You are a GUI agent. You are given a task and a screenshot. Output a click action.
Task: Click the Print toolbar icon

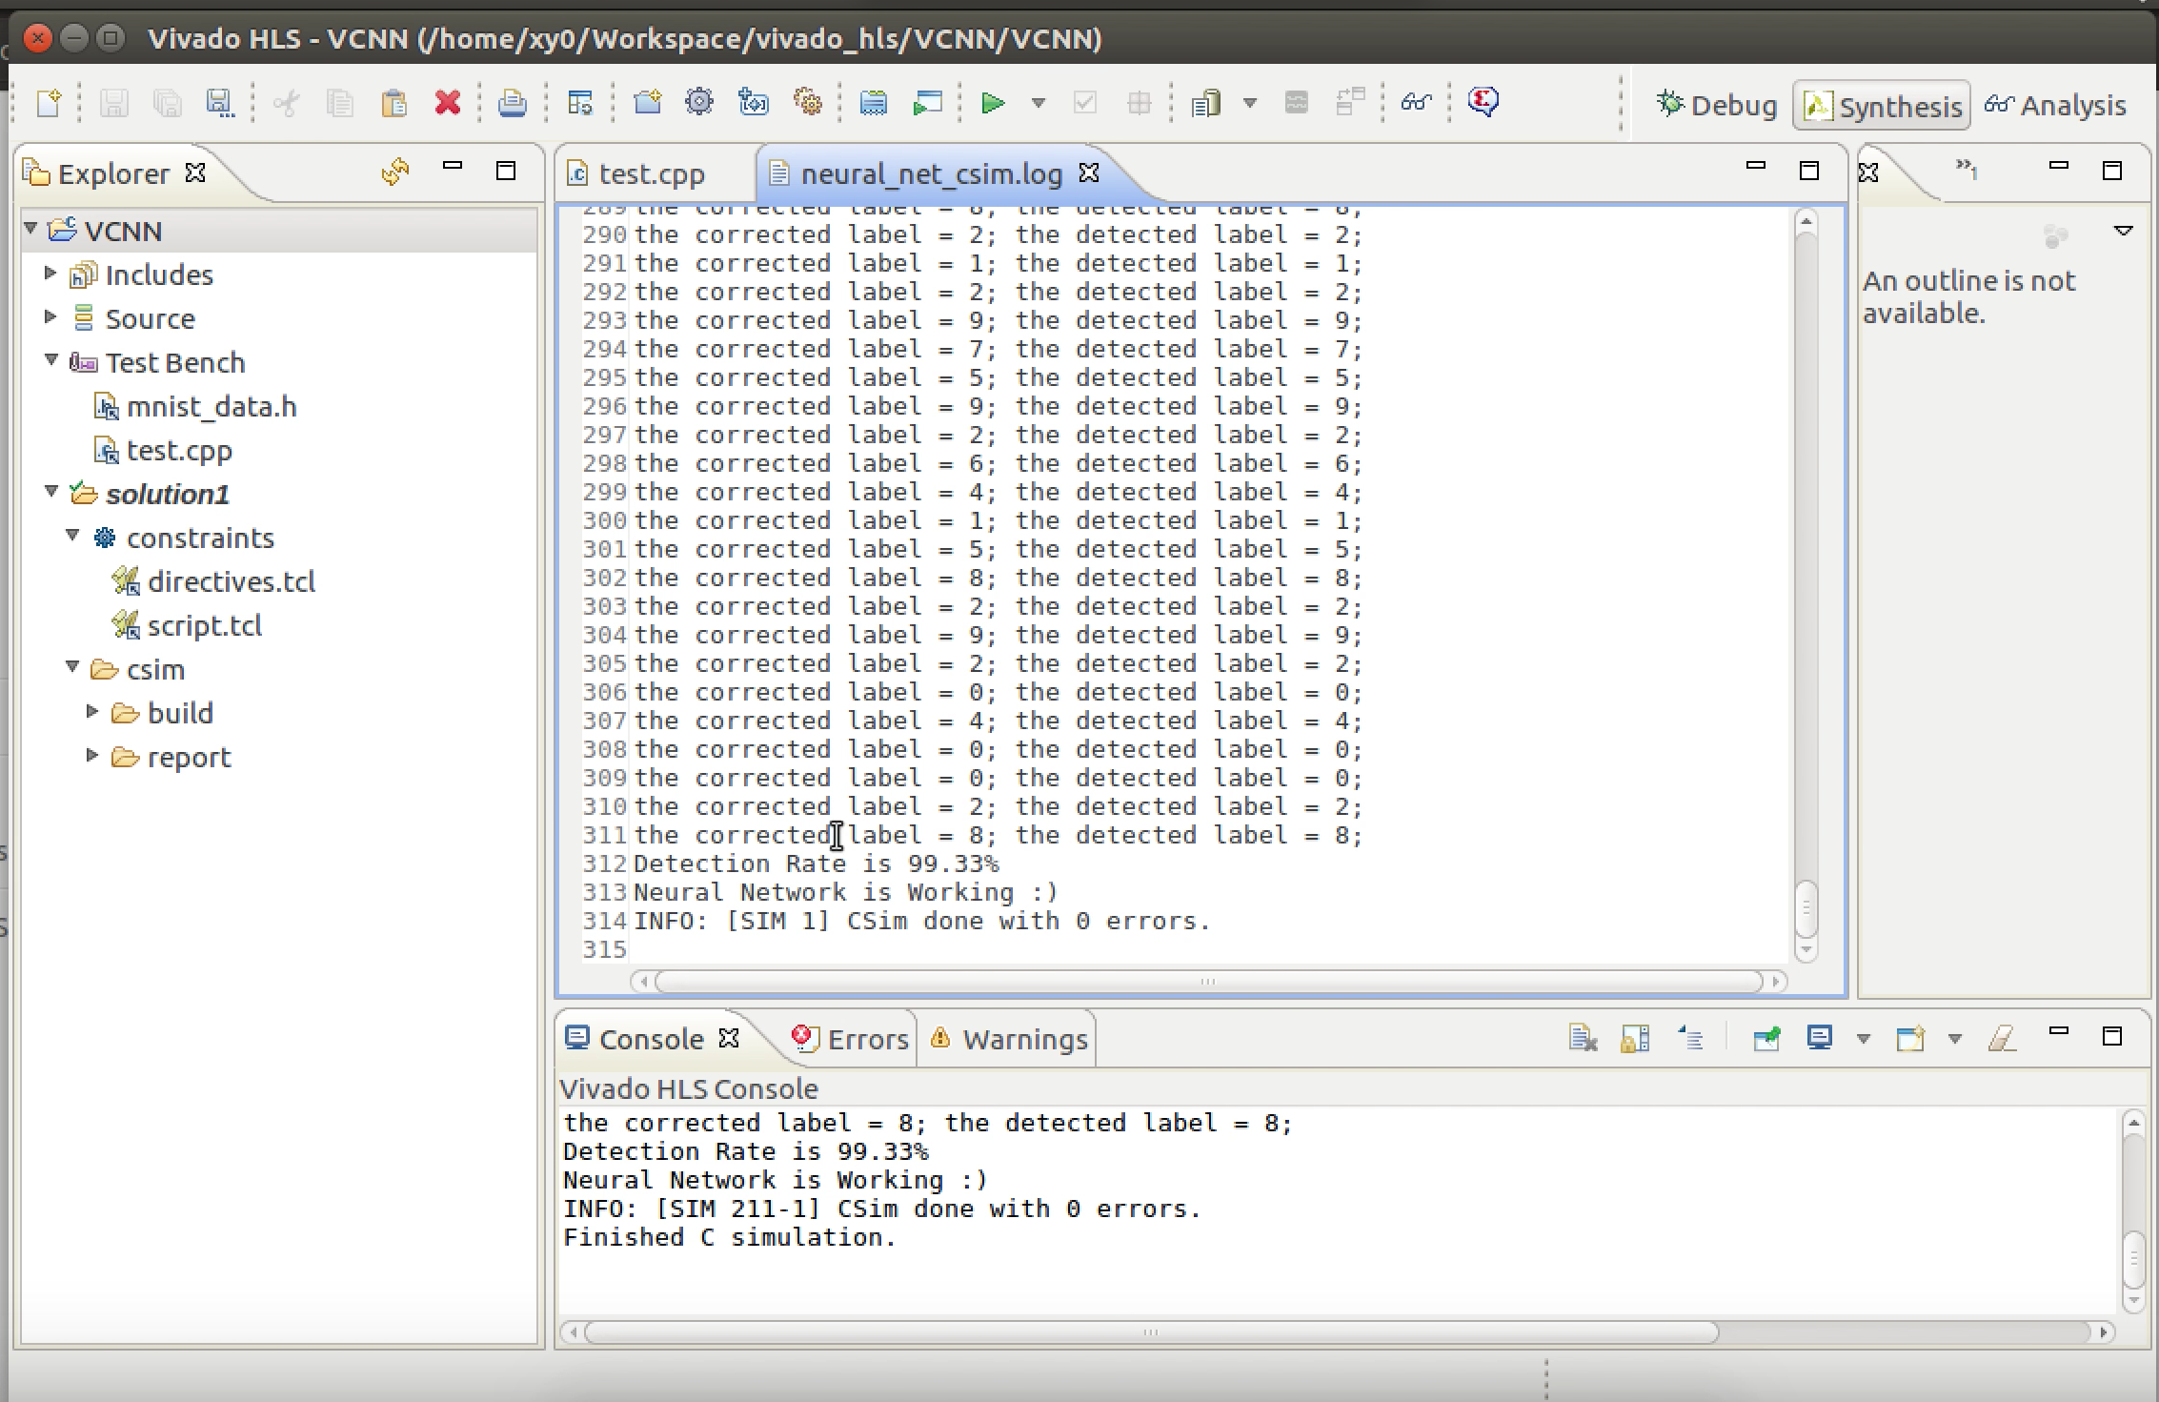click(512, 103)
